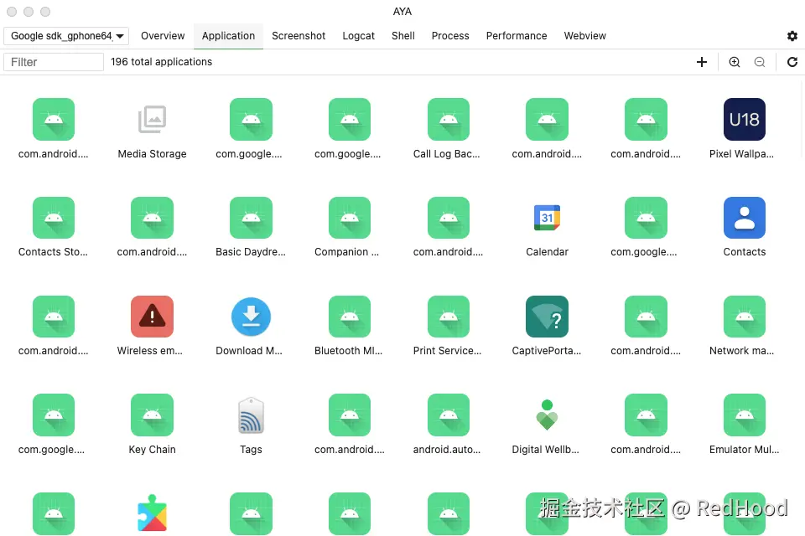Select the Digital Wellbeing app icon
The image size is (805, 536).
(x=547, y=415)
